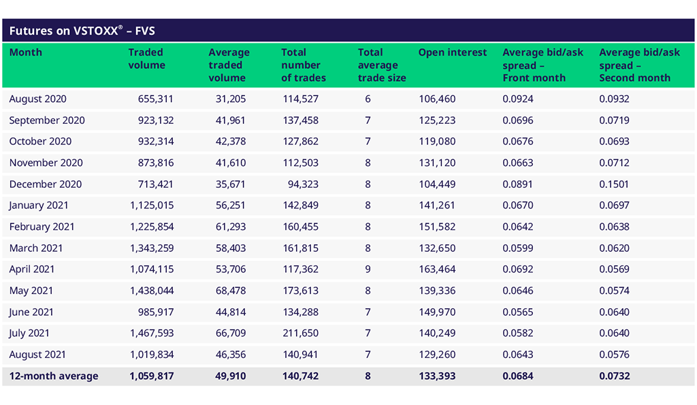Image resolution: width=697 pixels, height=405 pixels.
Task: Select December 2020 second month spread 0.1501
Action: pyautogui.click(x=614, y=184)
